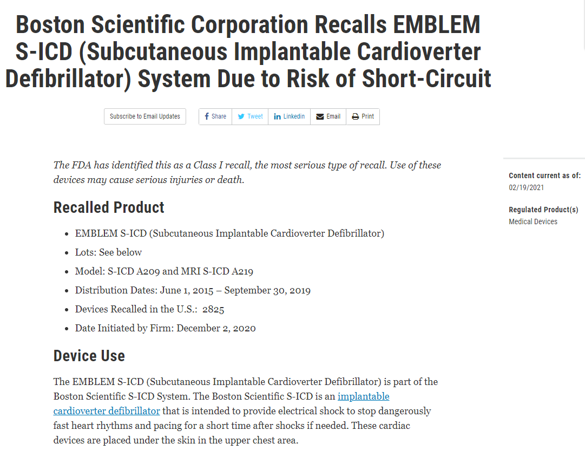Subscribe to Email Updates
Image resolution: width=585 pixels, height=450 pixels.
point(145,116)
